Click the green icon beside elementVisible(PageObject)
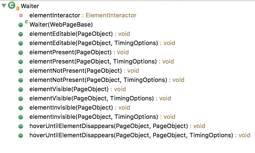 (x=21, y=90)
